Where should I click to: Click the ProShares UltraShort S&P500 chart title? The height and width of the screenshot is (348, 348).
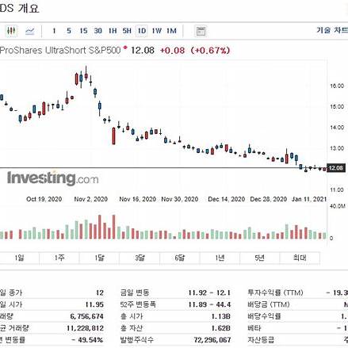coord(60,50)
